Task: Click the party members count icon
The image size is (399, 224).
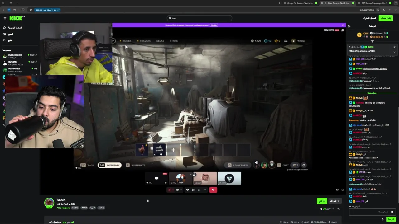Action: click(295, 165)
